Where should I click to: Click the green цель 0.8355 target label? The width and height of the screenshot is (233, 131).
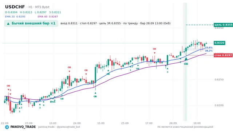pos(223,25)
